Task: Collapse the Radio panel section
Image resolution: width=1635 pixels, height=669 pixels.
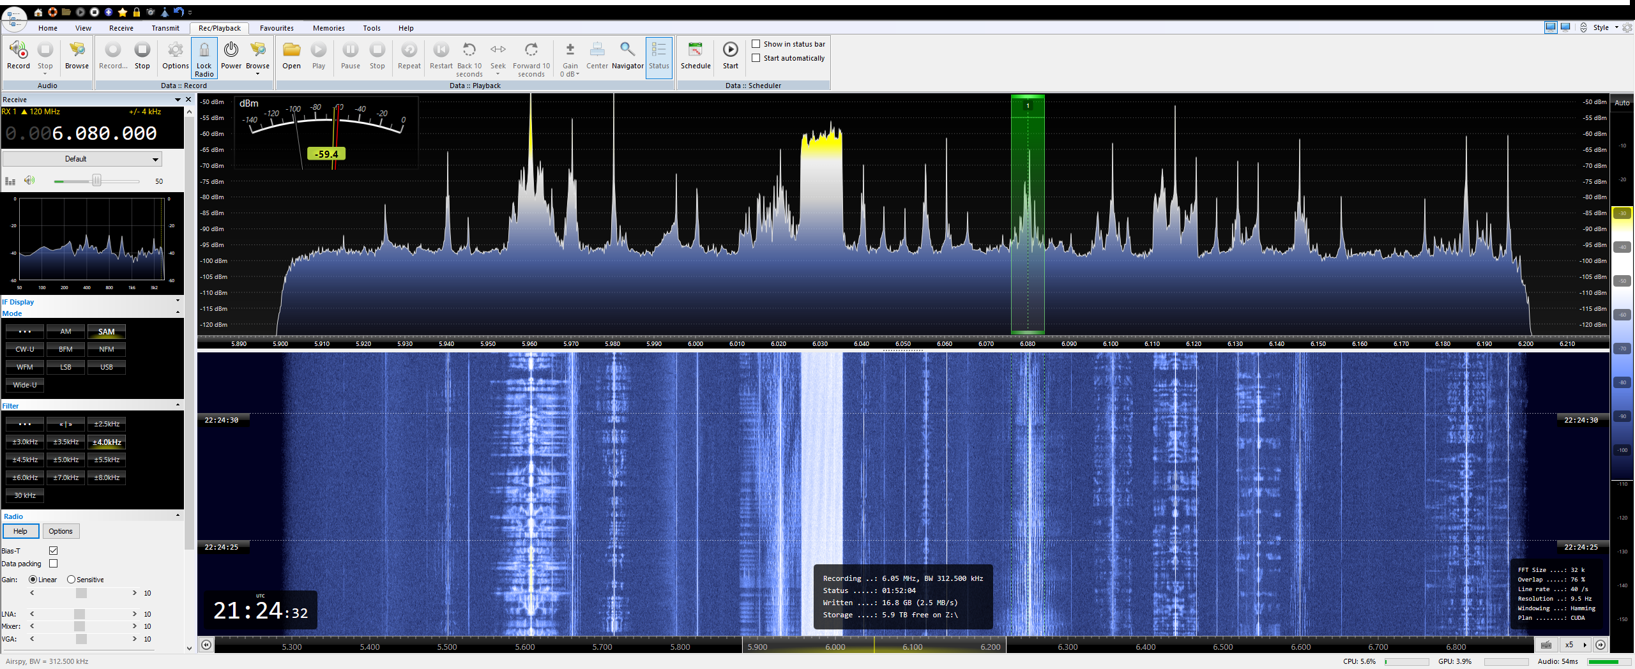Action: click(x=178, y=515)
